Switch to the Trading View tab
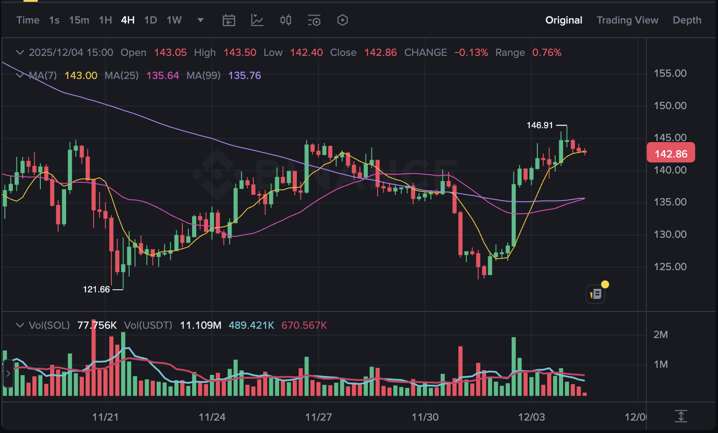 [x=627, y=20]
